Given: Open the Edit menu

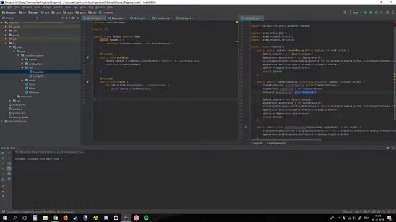Looking at the screenshot, I should (10, 7).
